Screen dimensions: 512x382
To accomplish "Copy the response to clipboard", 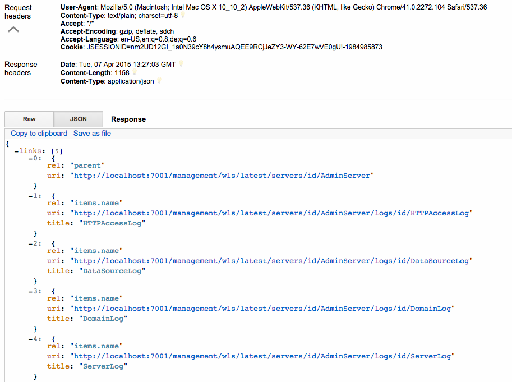I will (39, 134).
